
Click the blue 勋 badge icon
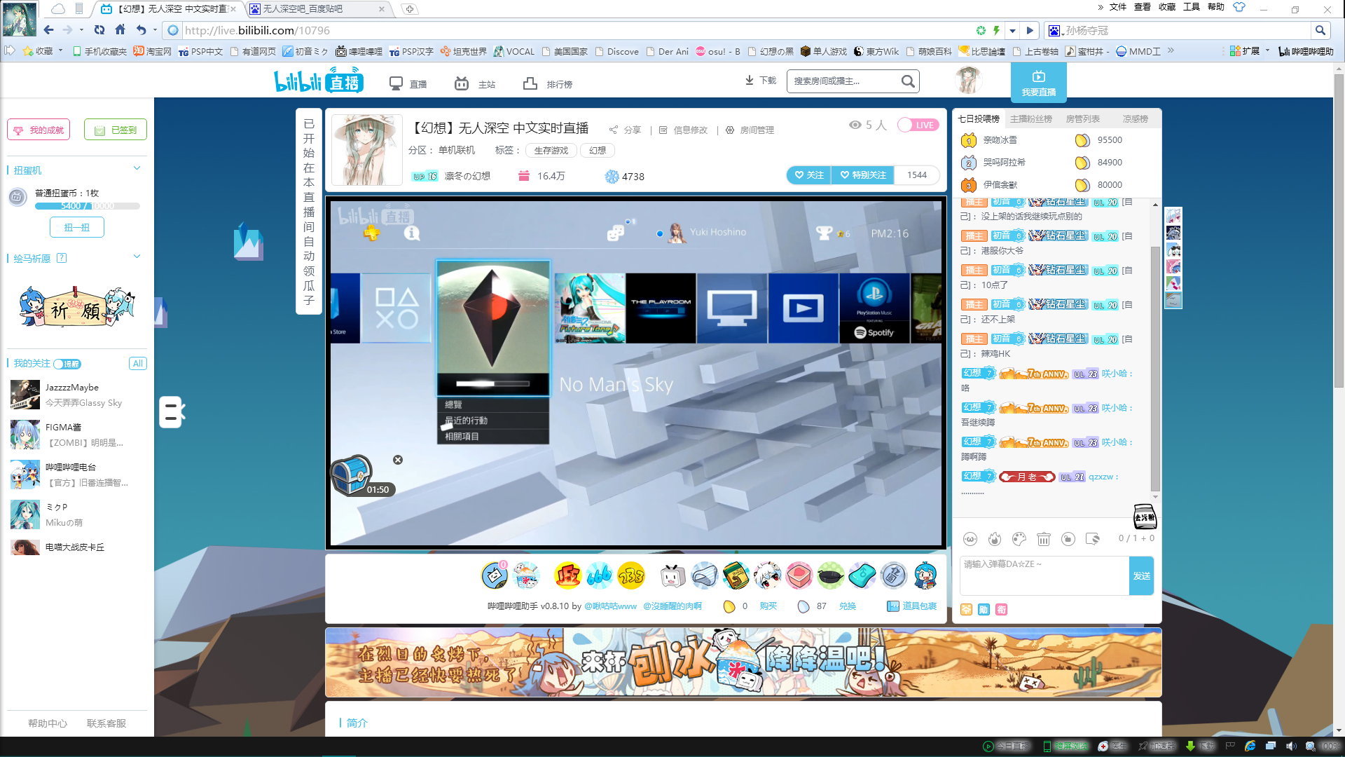984,610
